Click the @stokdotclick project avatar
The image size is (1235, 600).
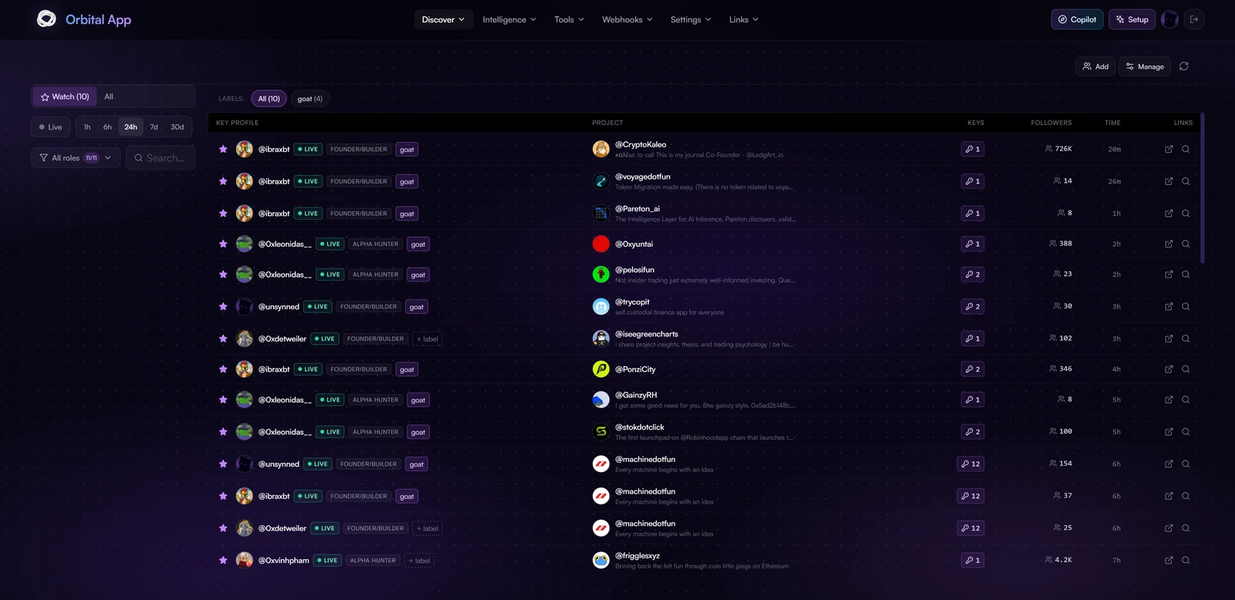(x=601, y=432)
